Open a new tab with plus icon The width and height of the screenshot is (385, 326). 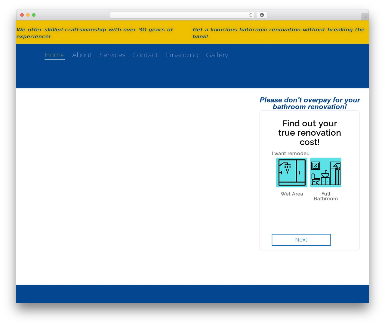coord(365,17)
